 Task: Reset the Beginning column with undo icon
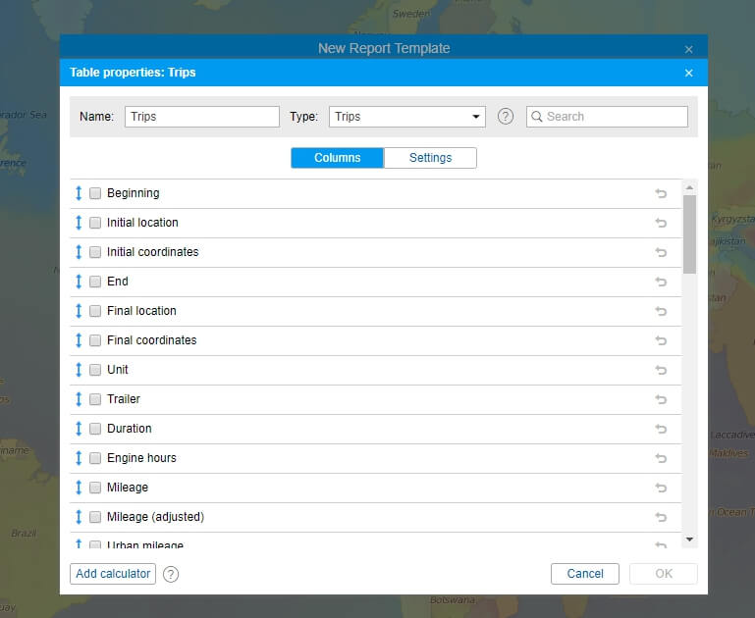pos(661,193)
